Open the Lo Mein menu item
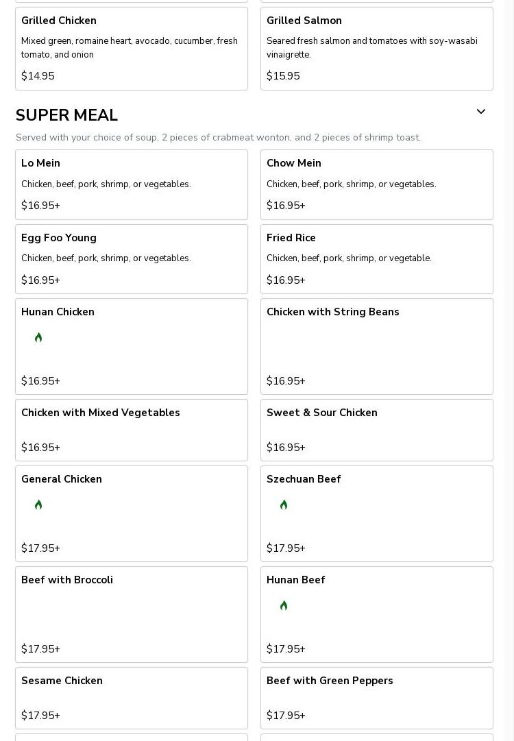Image resolution: width=514 pixels, height=741 pixels. 132,184
